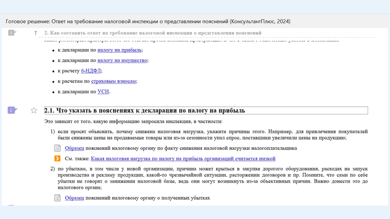Click the text 'к расчету' bullet
The height and width of the screenshot is (219, 390).
(69, 71)
